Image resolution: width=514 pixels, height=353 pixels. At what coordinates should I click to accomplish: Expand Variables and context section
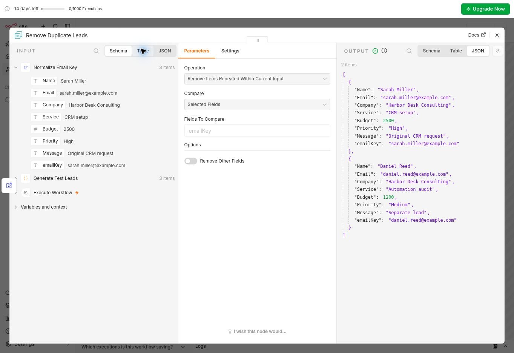(x=16, y=207)
